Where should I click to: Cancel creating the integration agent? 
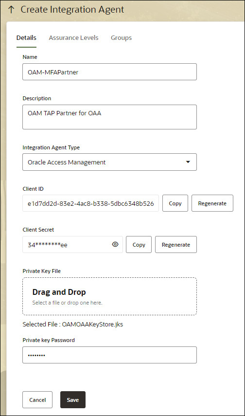pos(37,399)
